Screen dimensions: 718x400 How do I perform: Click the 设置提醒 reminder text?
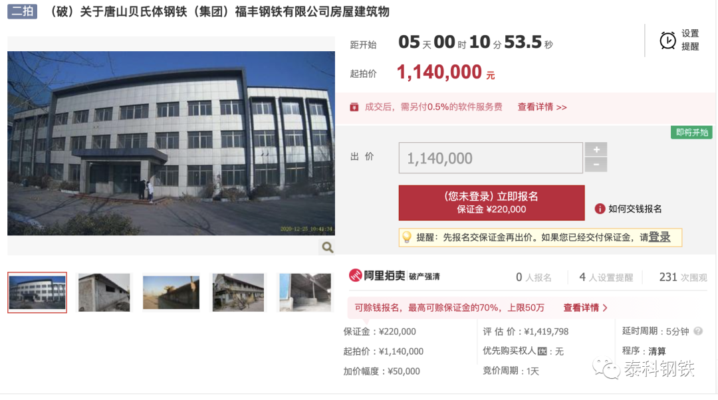tap(690, 40)
